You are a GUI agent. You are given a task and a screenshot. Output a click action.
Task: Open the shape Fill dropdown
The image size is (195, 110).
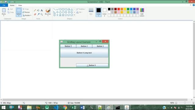click(80, 12)
